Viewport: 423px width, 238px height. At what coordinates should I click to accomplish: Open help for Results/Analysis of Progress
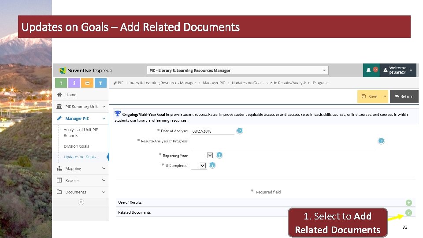[x=381, y=141]
